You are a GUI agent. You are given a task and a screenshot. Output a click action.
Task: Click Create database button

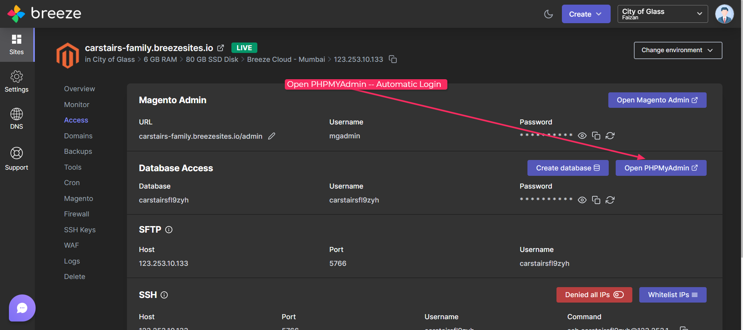[x=568, y=168]
